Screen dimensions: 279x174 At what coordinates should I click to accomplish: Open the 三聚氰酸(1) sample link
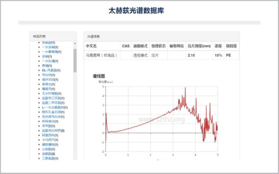[x=50, y=158]
